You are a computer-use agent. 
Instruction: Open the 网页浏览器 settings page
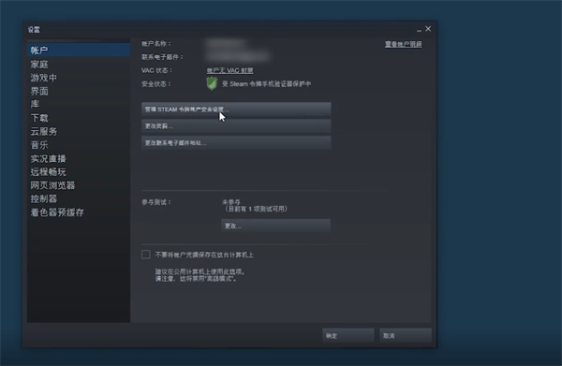click(x=52, y=185)
